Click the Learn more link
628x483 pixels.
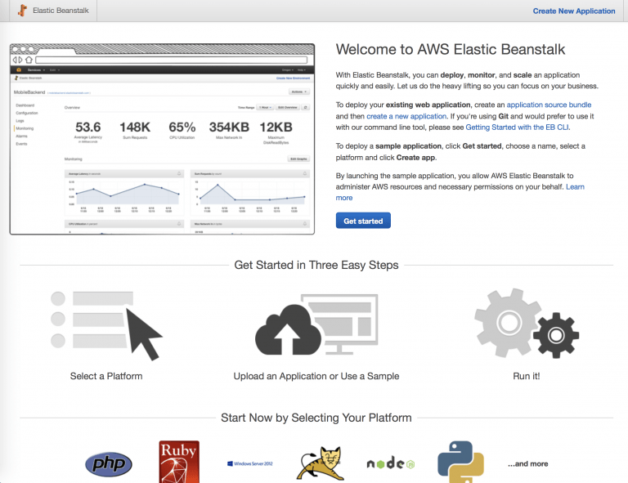[x=344, y=198]
